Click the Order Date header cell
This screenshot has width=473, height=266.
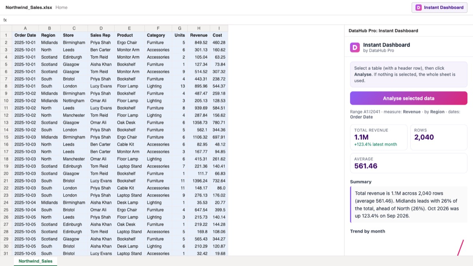pyautogui.click(x=25, y=35)
